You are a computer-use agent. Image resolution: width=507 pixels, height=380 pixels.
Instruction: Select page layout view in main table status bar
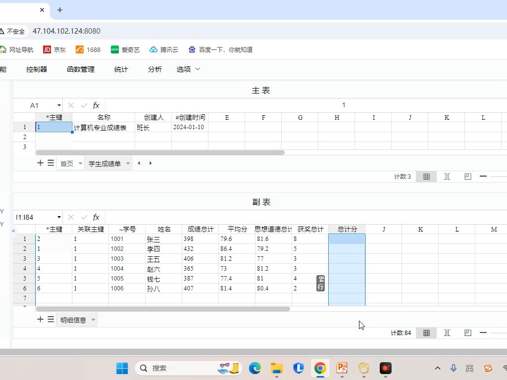click(x=467, y=177)
